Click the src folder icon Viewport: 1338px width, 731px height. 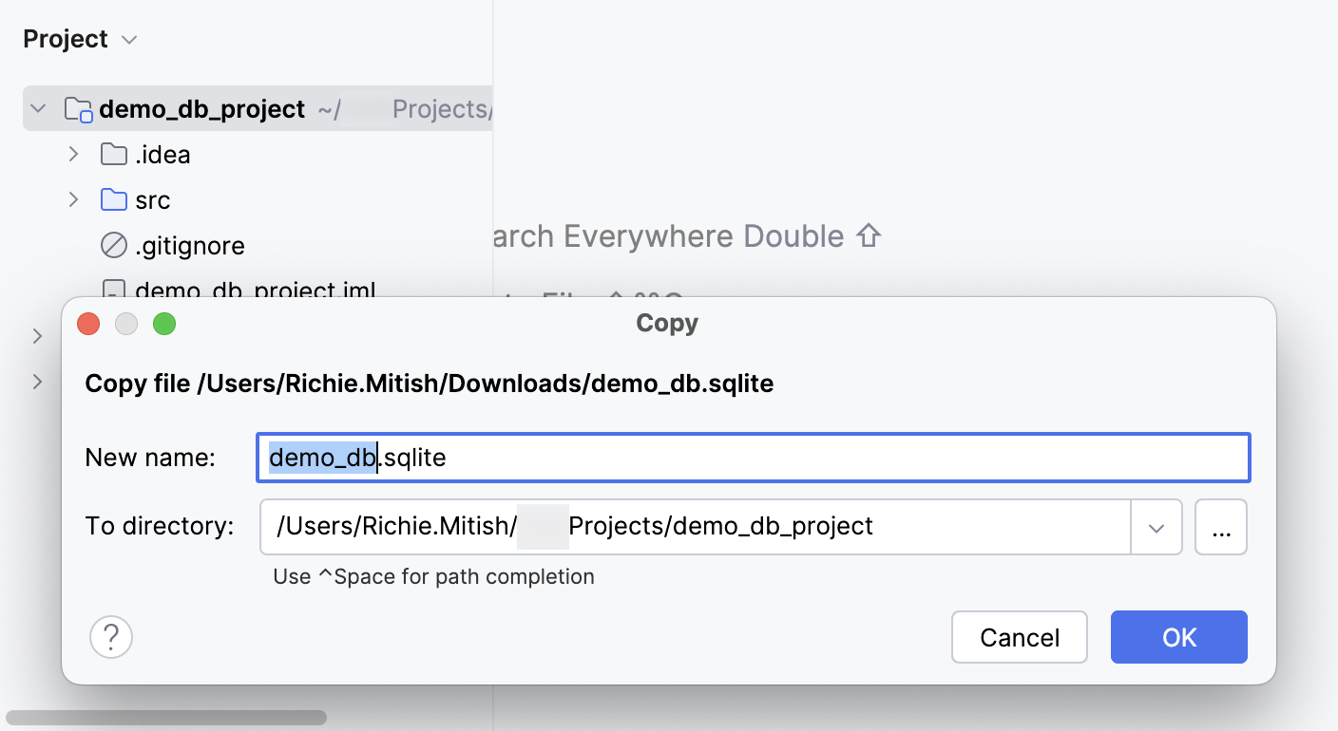coord(113,199)
